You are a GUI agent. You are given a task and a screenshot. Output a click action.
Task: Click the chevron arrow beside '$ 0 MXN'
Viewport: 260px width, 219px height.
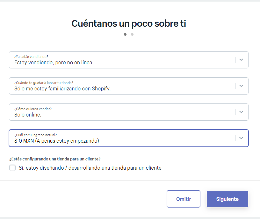tap(241, 138)
